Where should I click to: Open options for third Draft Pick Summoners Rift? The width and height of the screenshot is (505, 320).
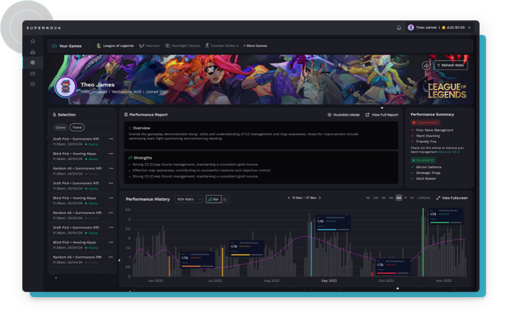pyautogui.click(x=111, y=227)
